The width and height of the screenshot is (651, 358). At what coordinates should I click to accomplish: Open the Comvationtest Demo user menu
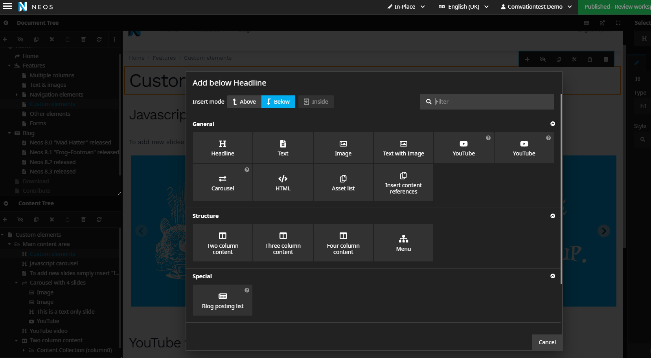[536, 7]
